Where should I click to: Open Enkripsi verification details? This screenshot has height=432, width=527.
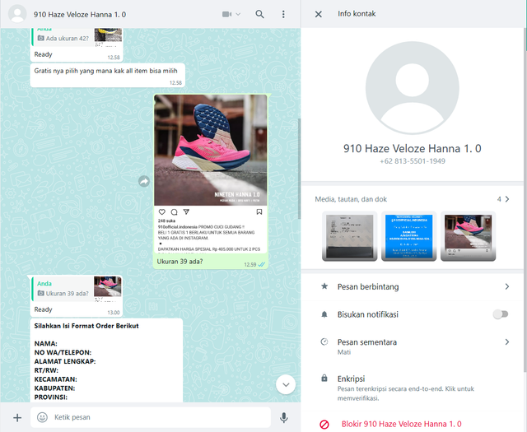tap(413, 388)
